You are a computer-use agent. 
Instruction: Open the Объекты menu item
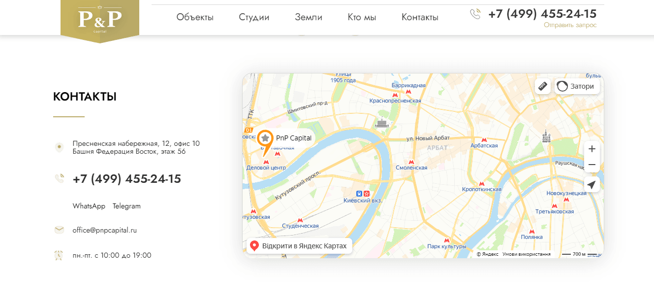[195, 17]
